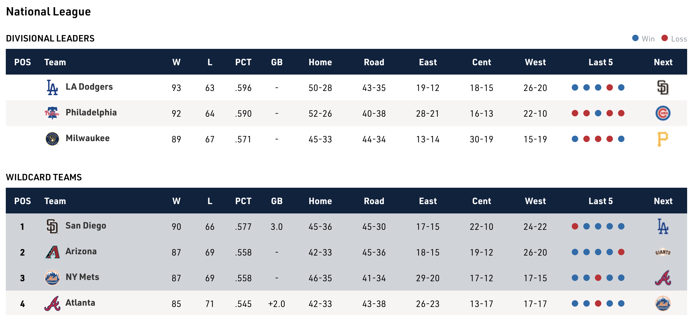Sort standings by the GB column
The width and height of the screenshot is (691, 315).
277,62
